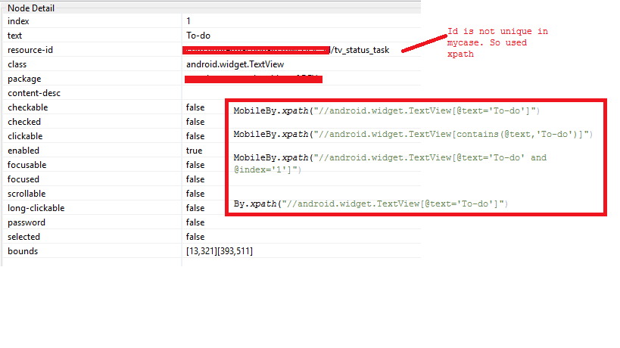Click the false value beside checked

195,122
